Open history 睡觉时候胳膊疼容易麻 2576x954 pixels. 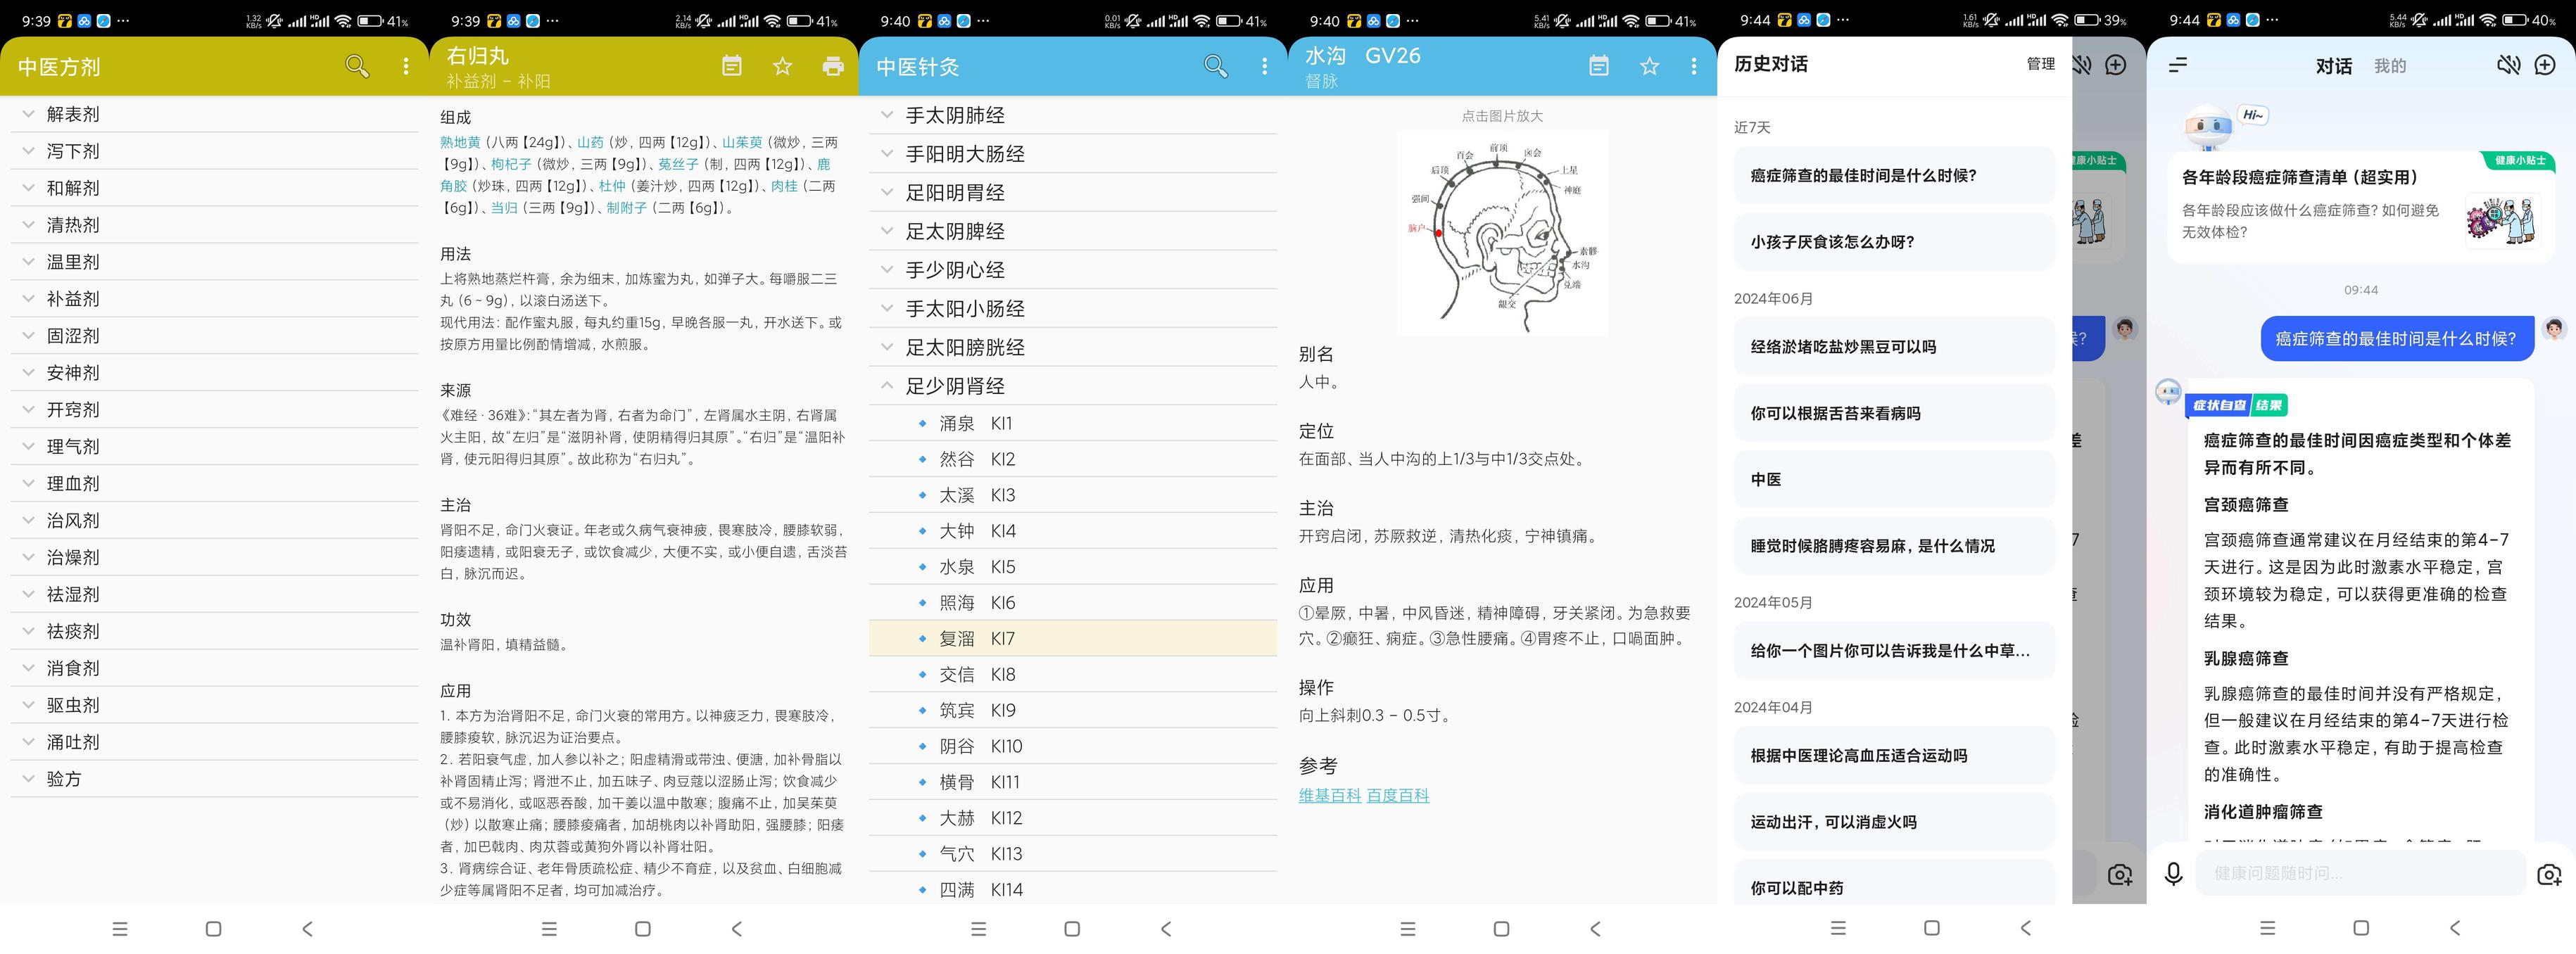(x=1894, y=546)
